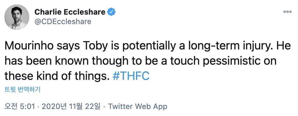Click the 오전 5:01 timestamp

coord(20,106)
